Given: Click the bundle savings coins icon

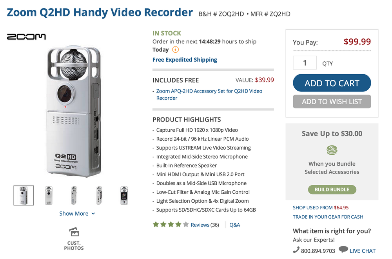Looking at the screenshot, I should 332,150.
